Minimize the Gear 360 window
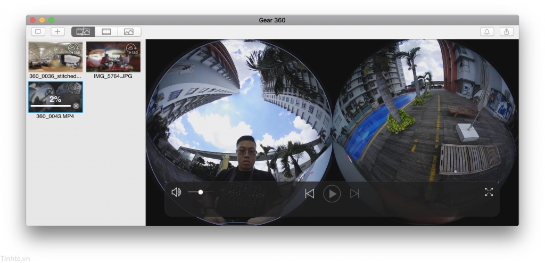 pyautogui.click(x=42, y=20)
